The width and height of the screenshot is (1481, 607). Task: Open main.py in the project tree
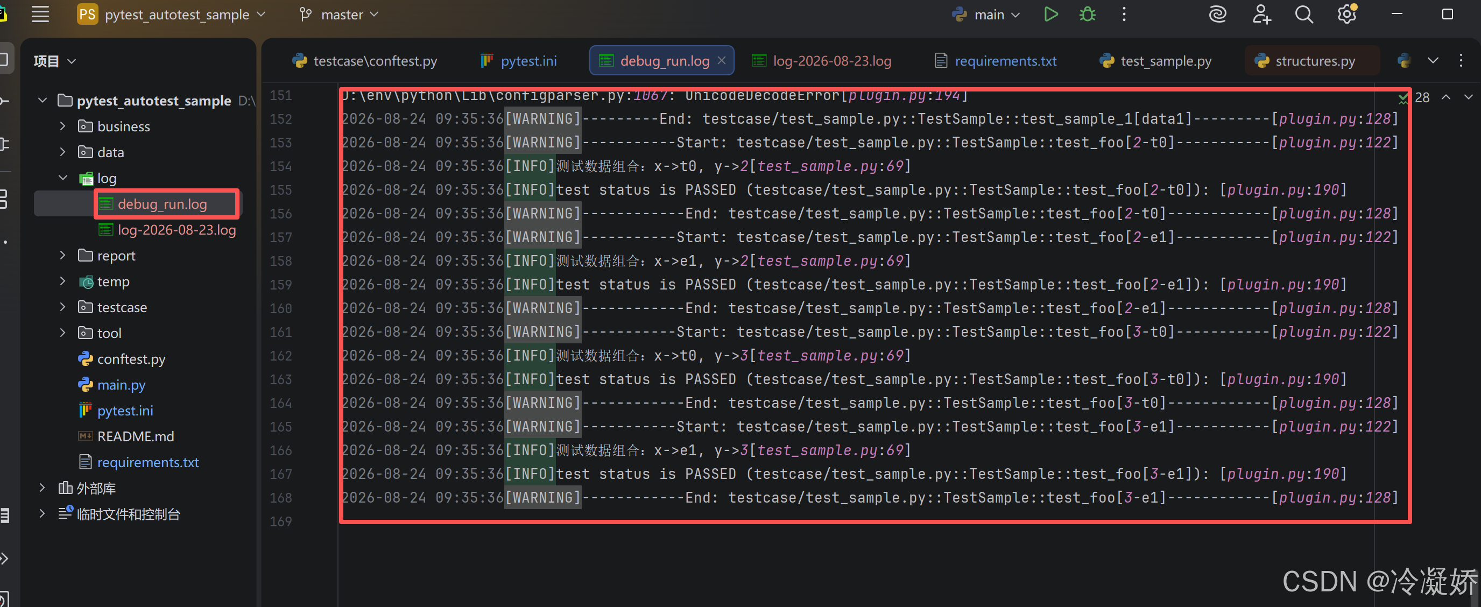[x=121, y=385]
